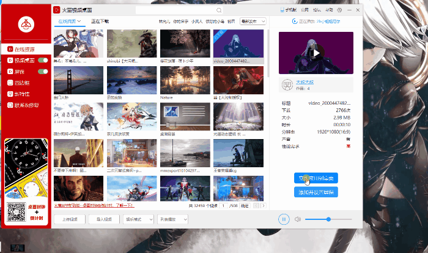Mute sound via the speaker icon
Screen dimensions: 428x253
tap(297, 219)
